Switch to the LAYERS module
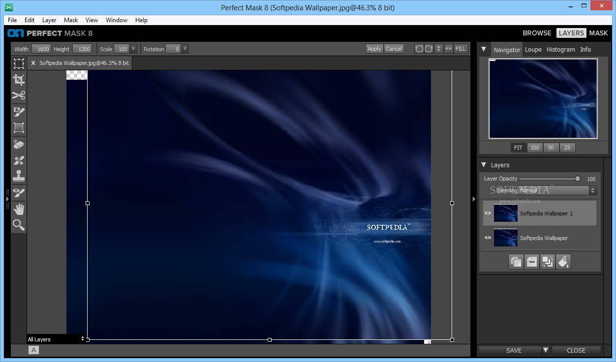Image resolution: width=616 pixels, height=362 pixels. [x=571, y=33]
